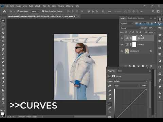Open the RGB channel dropdown
163x122 pixels.
(126, 86)
